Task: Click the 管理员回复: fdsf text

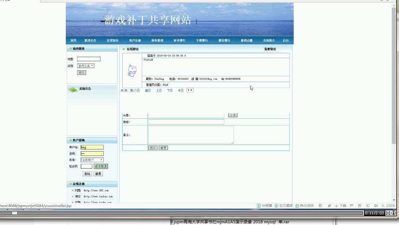Action: pos(157,85)
